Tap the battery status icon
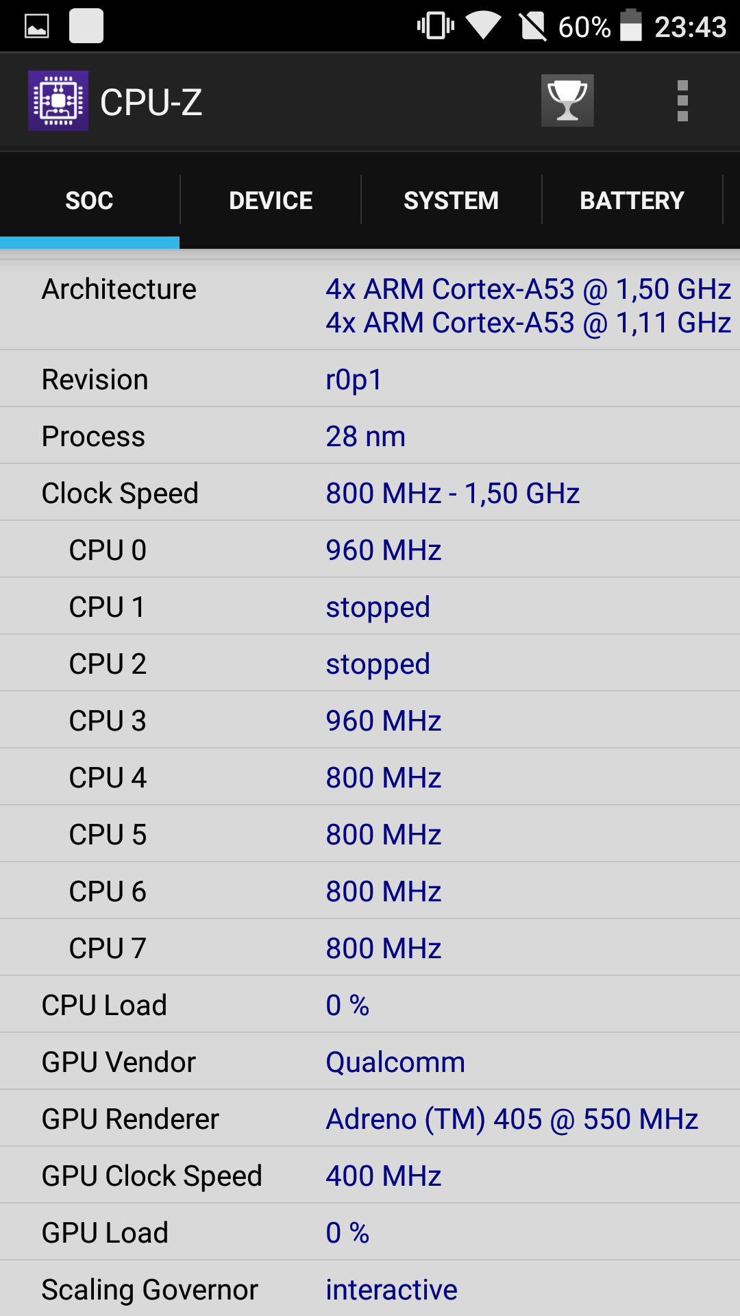Viewport: 740px width, 1316px height. point(631,26)
